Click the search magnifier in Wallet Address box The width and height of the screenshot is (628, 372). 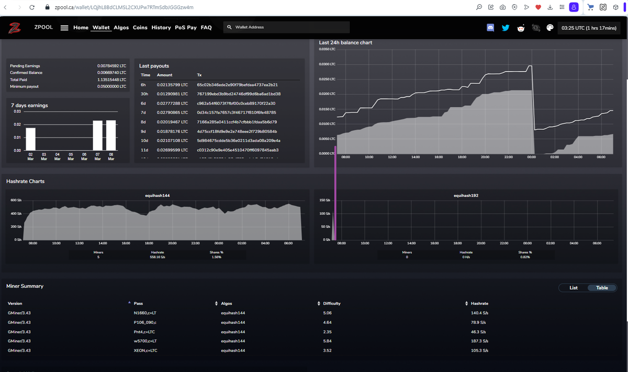(230, 27)
